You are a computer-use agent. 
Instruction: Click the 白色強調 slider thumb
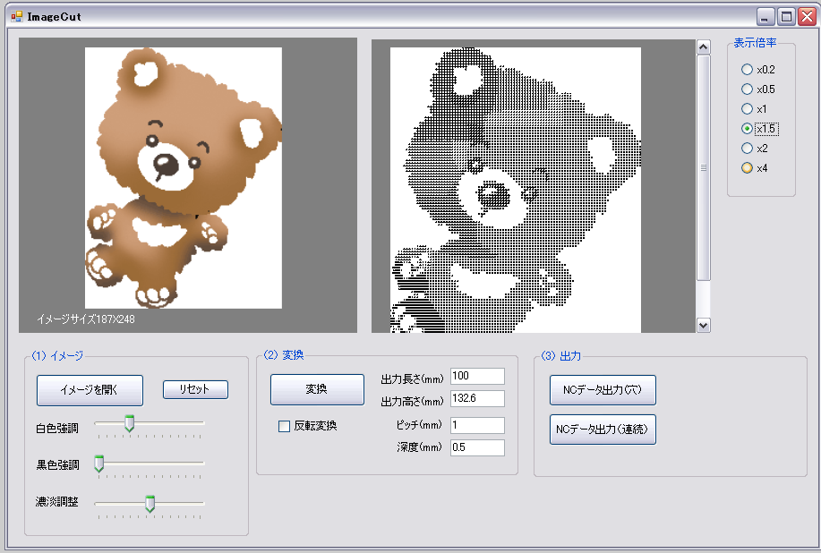coord(129,423)
